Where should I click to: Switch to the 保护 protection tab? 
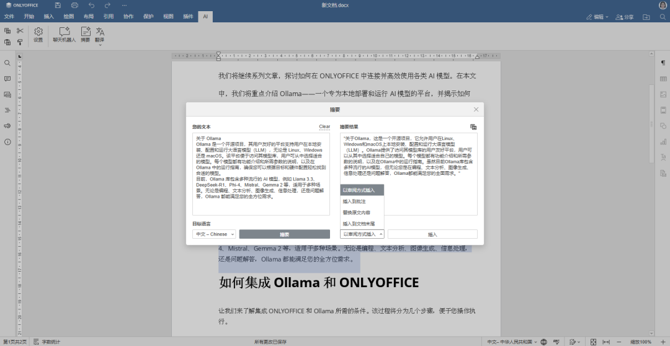(148, 17)
